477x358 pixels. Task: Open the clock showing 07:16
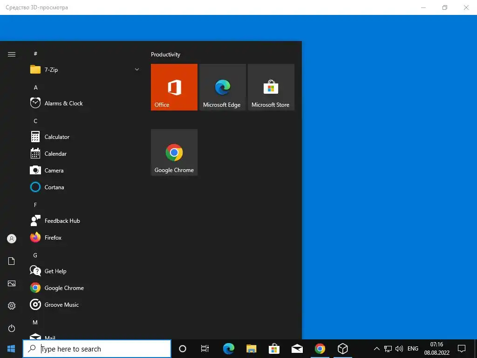pyautogui.click(x=437, y=349)
